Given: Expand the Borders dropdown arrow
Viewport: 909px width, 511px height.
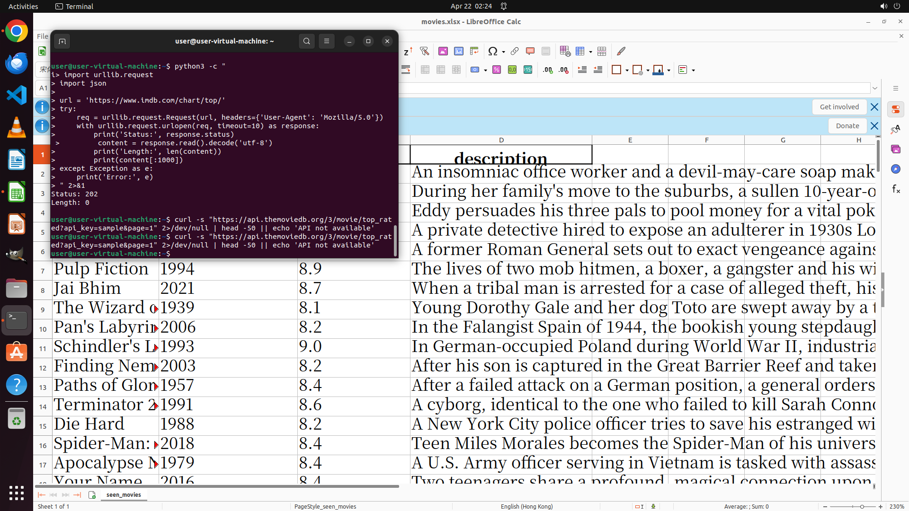Looking at the screenshot, I should click(627, 70).
